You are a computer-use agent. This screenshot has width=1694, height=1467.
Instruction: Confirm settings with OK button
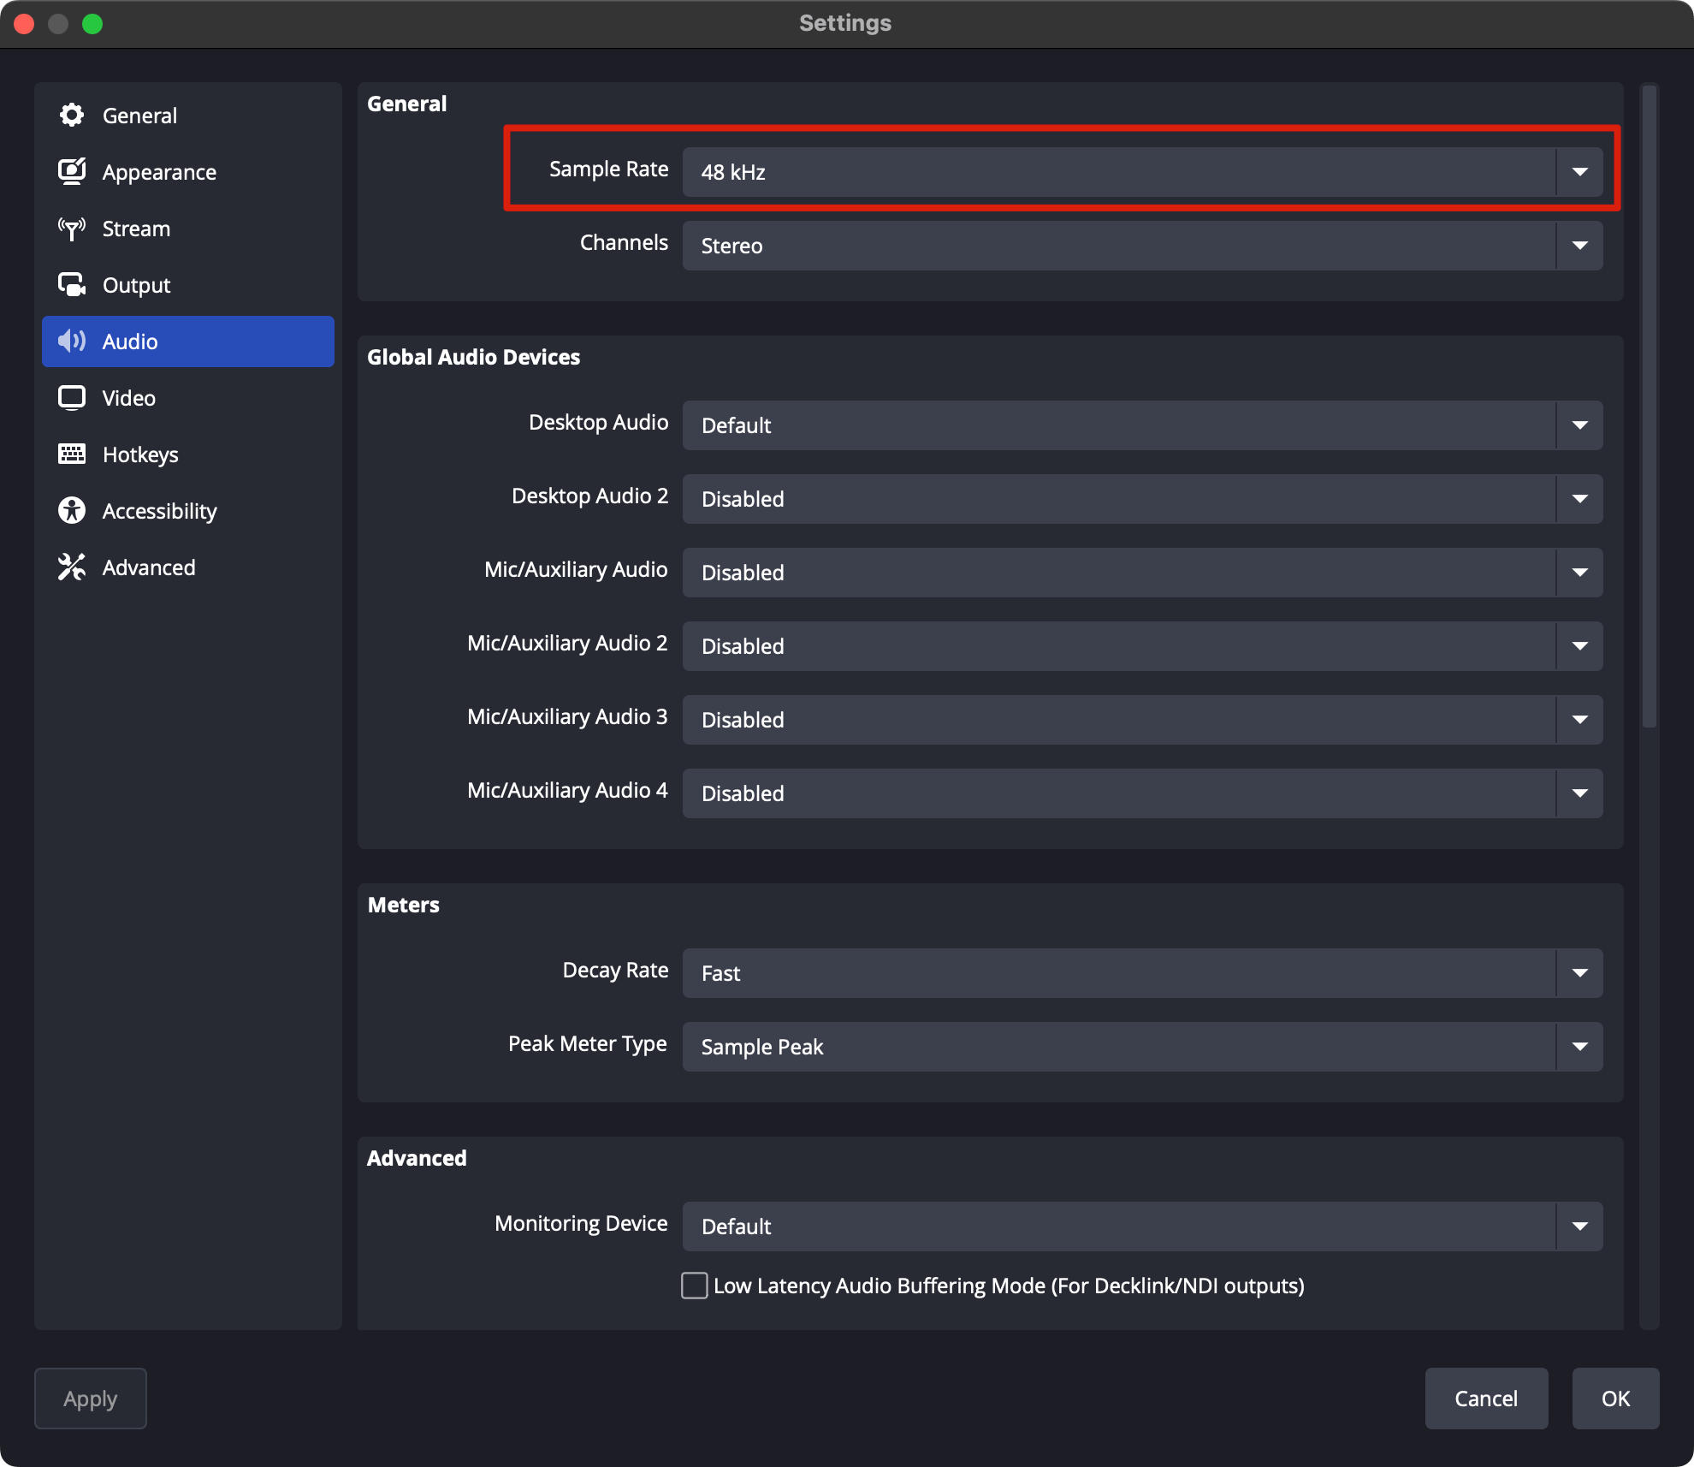point(1615,1399)
